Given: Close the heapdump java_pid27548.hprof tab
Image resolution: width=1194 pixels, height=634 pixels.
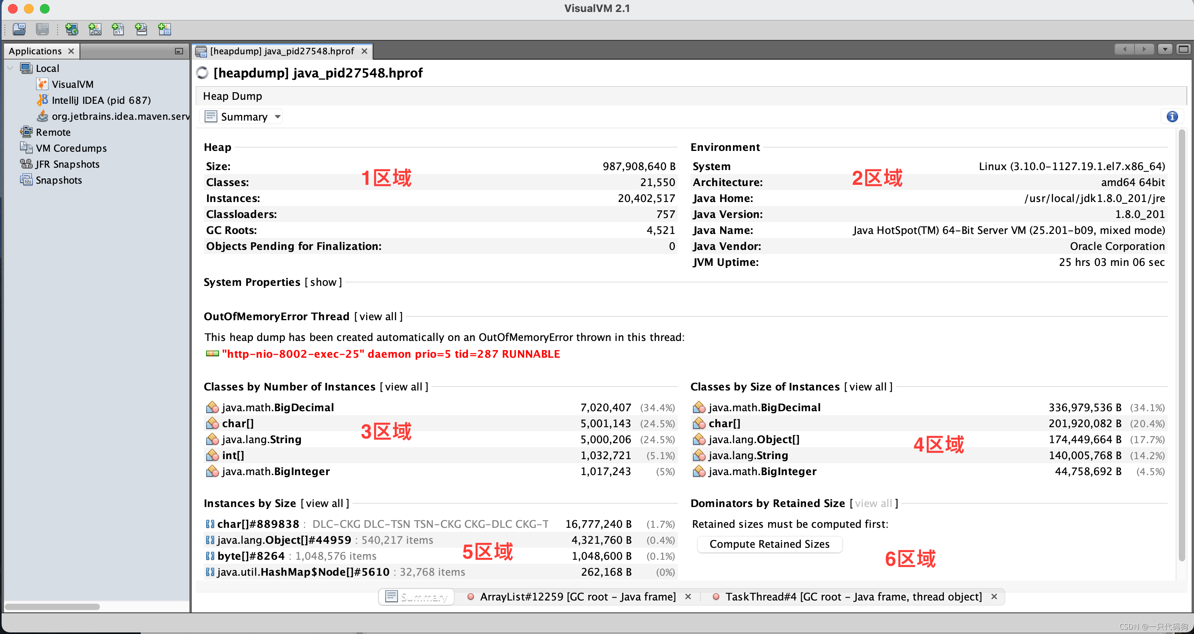Looking at the screenshot, I should tap(364, 51).
